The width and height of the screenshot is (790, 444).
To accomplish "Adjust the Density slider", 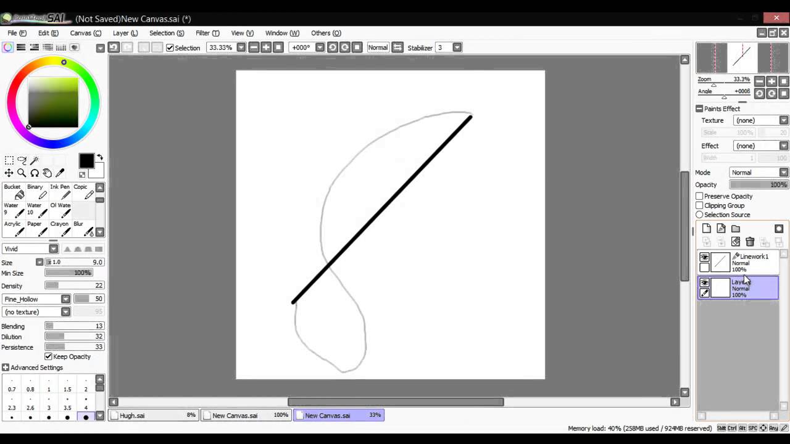I will click(74, 286).
